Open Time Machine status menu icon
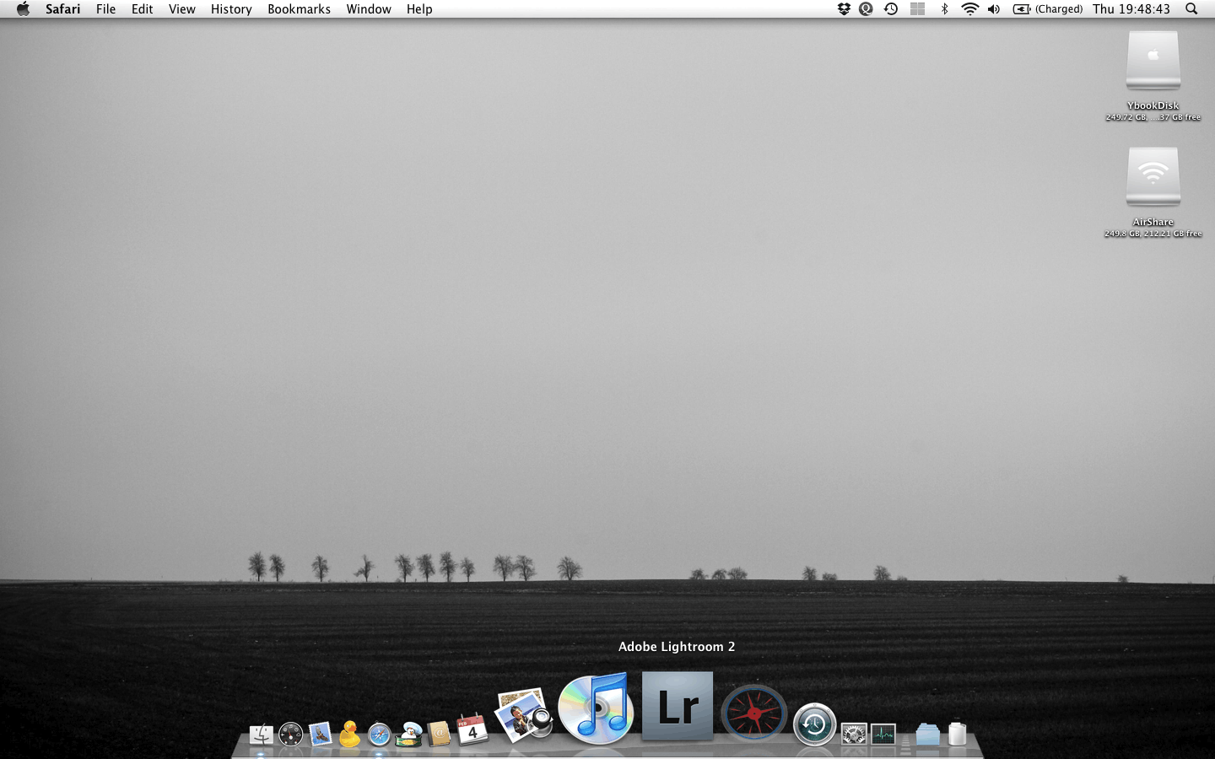This screenshot has width=1215, height=759. pos(891,9)
